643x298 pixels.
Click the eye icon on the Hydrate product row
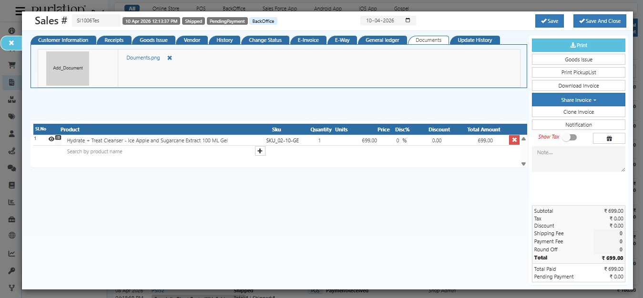click(x=51, y=139)
